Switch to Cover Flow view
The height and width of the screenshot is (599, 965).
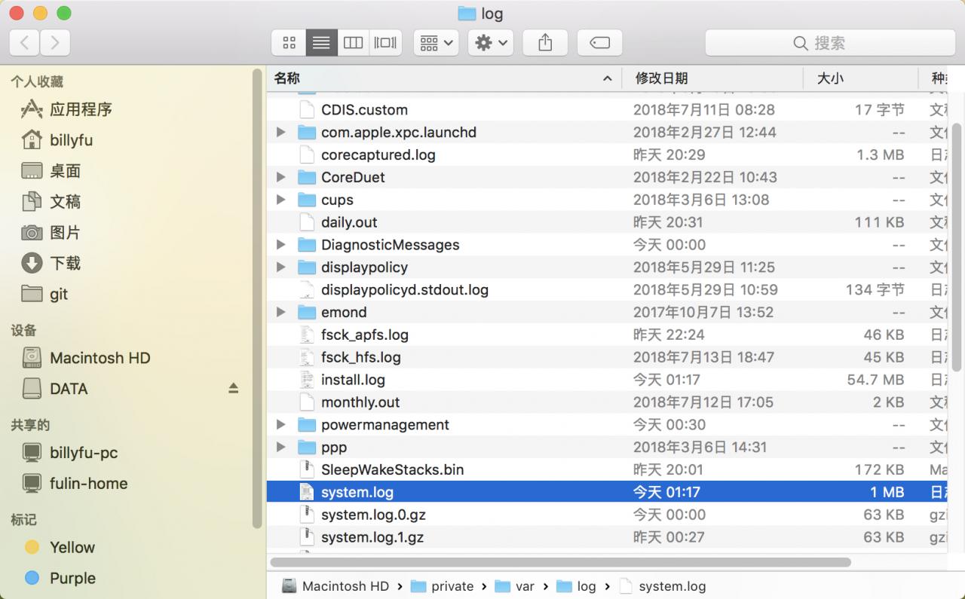(384, 42)
